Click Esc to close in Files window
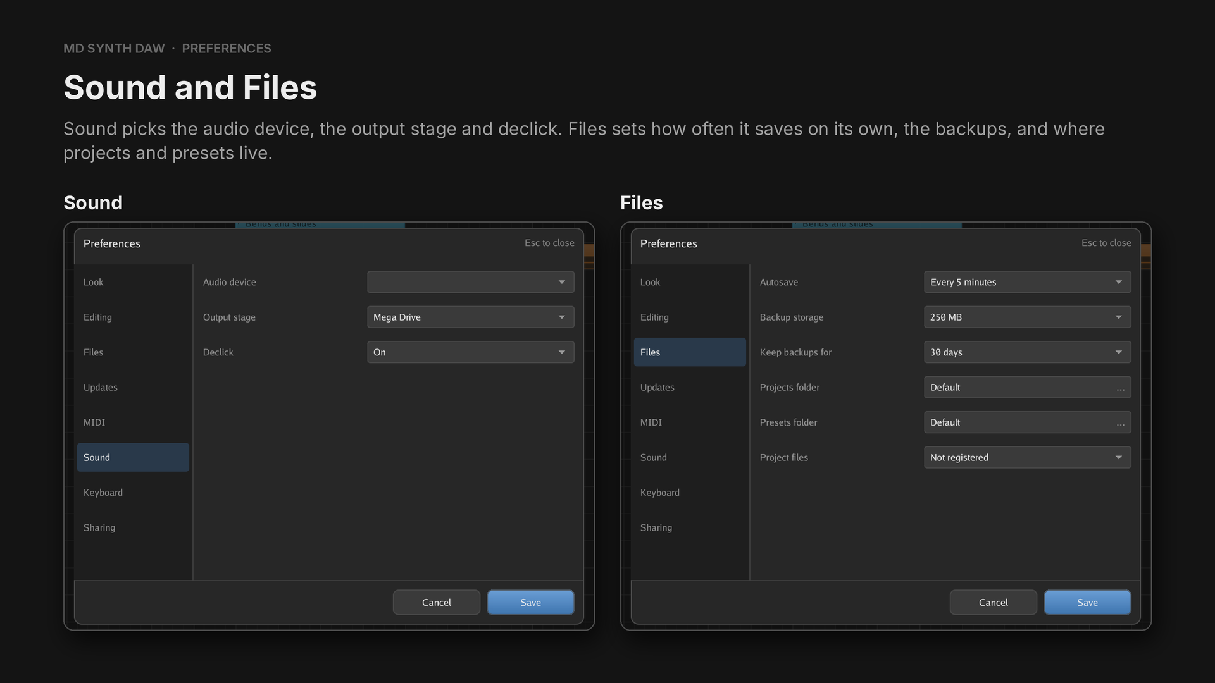The height and width of the screenshot is (683, 1215). 1106,243
